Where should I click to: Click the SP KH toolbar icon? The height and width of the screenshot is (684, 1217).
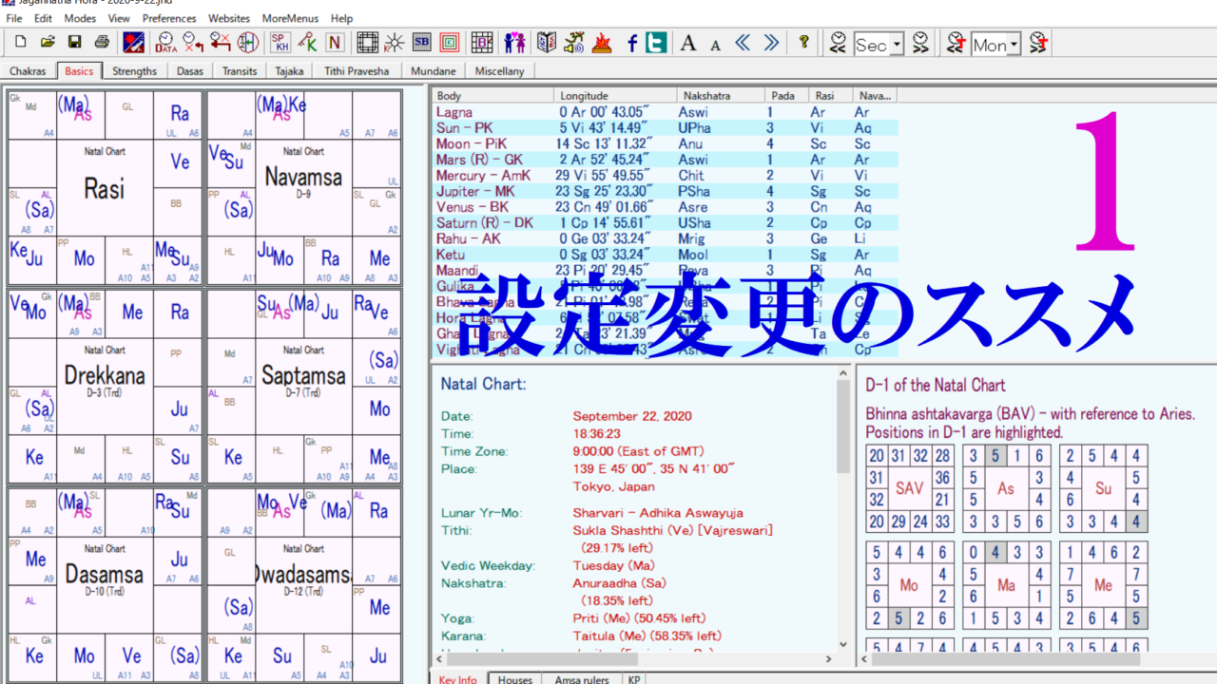(x=280, y=43)
